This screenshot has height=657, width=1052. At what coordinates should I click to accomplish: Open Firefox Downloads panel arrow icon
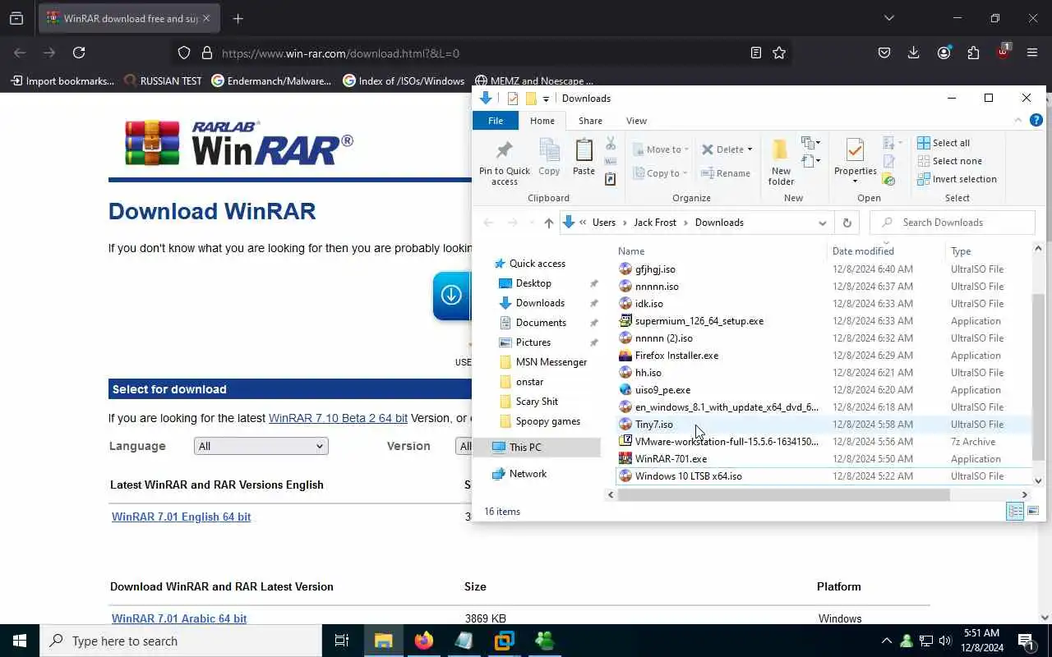913,53
